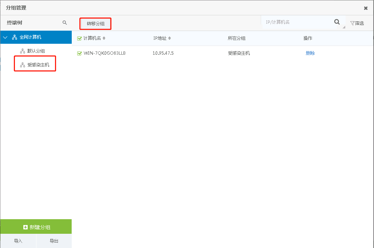The width and height of the screenshot is (374, 248).
Task: Click the 导入 button
Action: pyautogui.click(x=18, y=241)
